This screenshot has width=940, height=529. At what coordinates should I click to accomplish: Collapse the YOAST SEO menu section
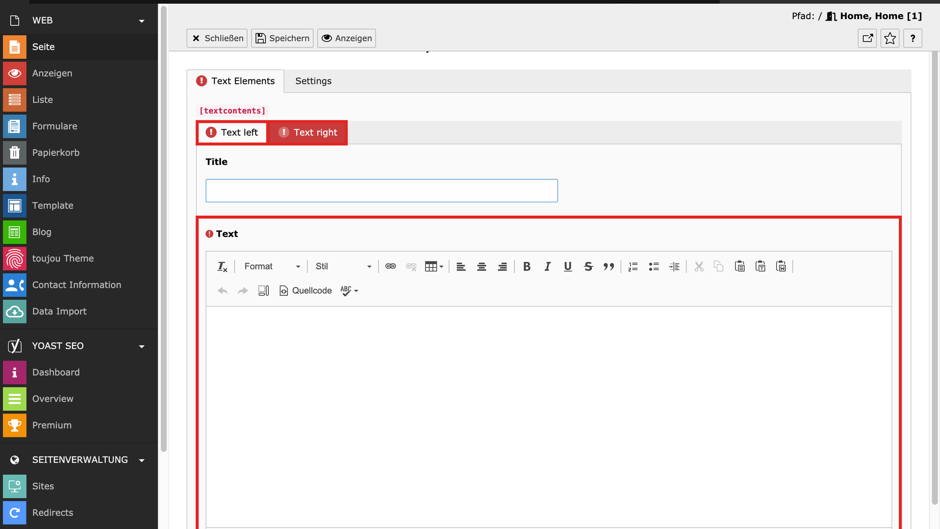click(x=141, y=346)
